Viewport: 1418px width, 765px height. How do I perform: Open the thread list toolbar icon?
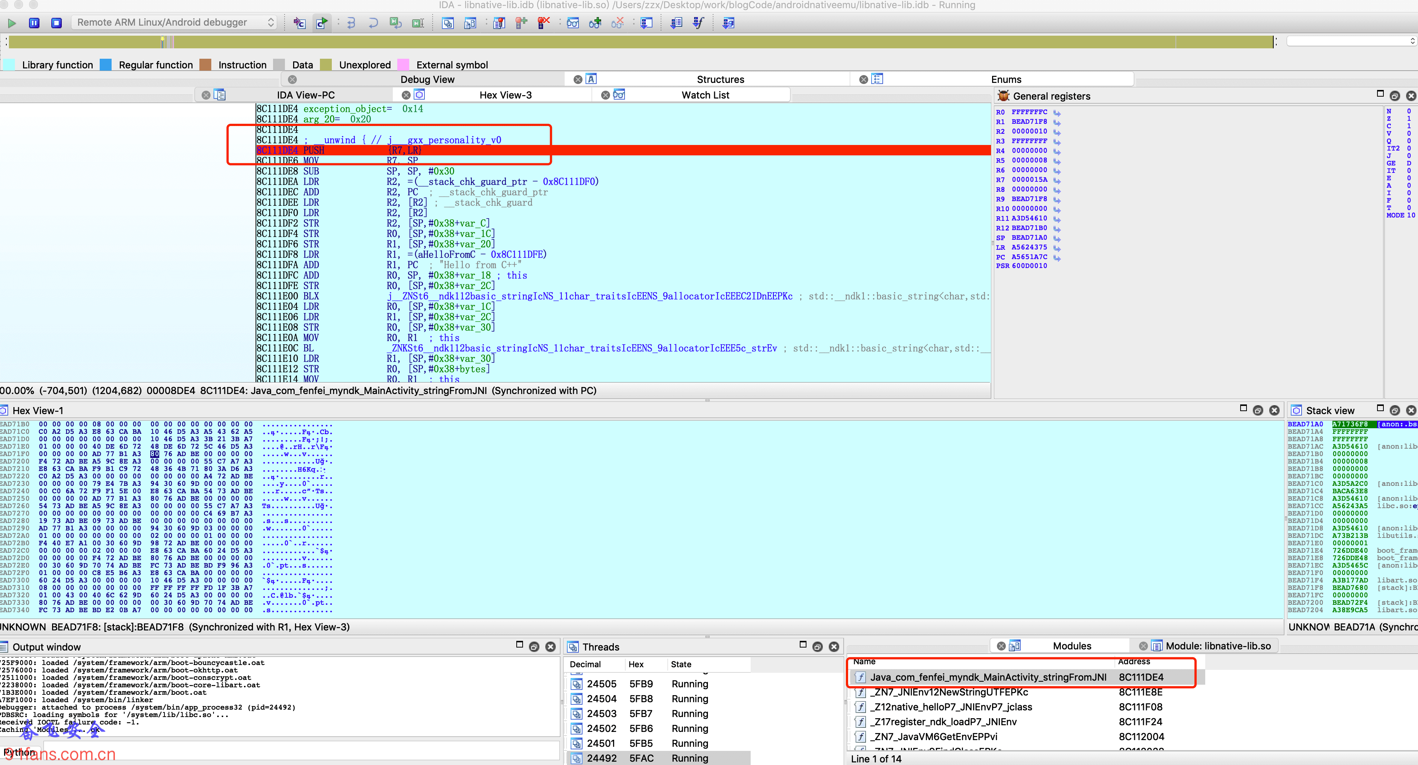448,23
